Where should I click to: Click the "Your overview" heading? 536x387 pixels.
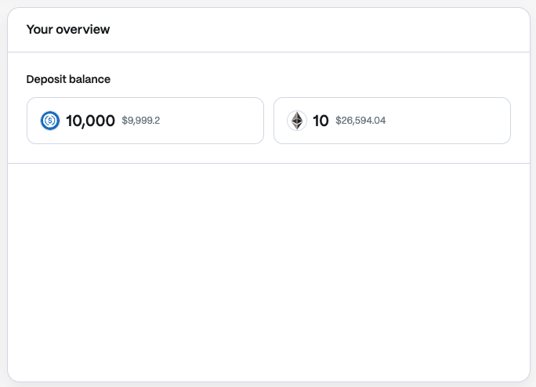(68, 30)
